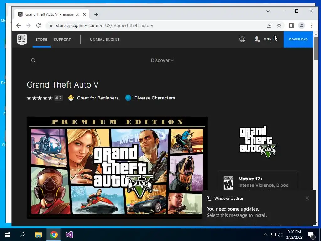
Task: Click the Diverse Characters tag
Action: click(155, 98)
